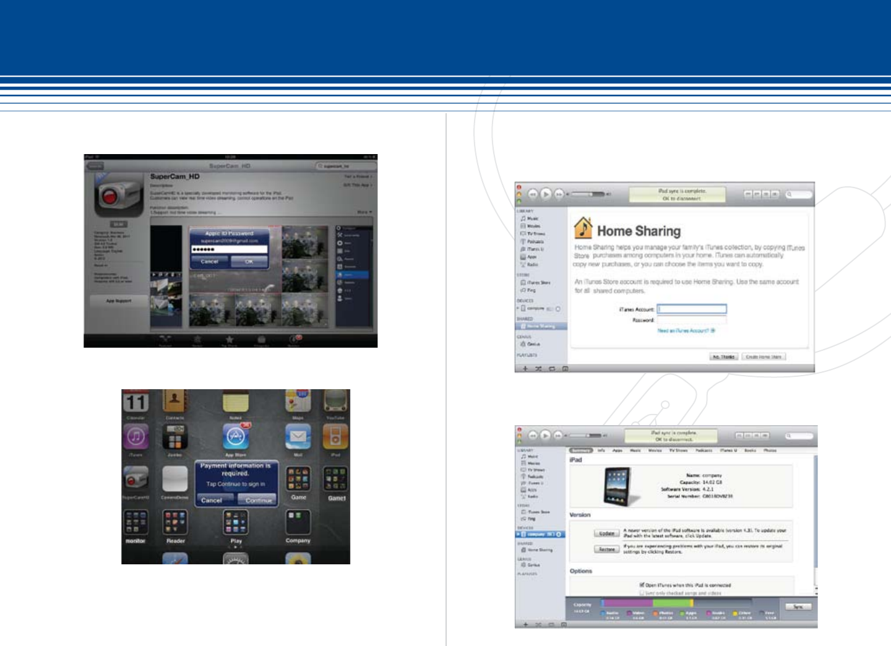Image resolution: width=891 pixels, height=646 pixels.
Task: Open the Top Charts tab in App Store
Action: click(x=230, y=340)
